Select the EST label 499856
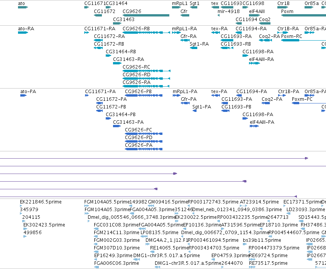Screen dimensions: 326x269 tap(33, 232)
